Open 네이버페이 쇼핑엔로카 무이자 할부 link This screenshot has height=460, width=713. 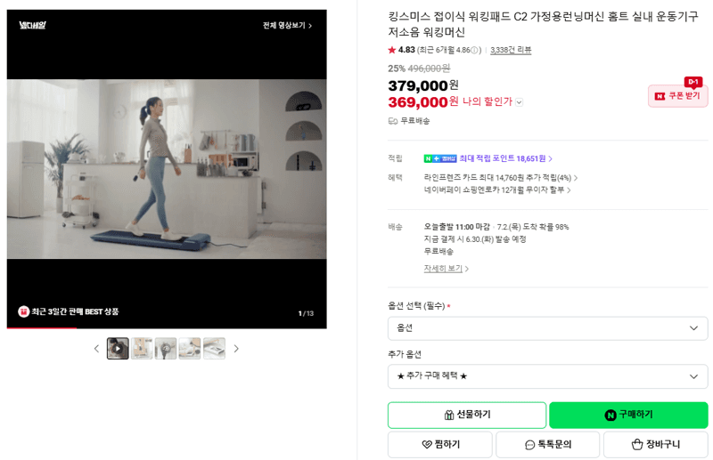[x=497, y=190]
